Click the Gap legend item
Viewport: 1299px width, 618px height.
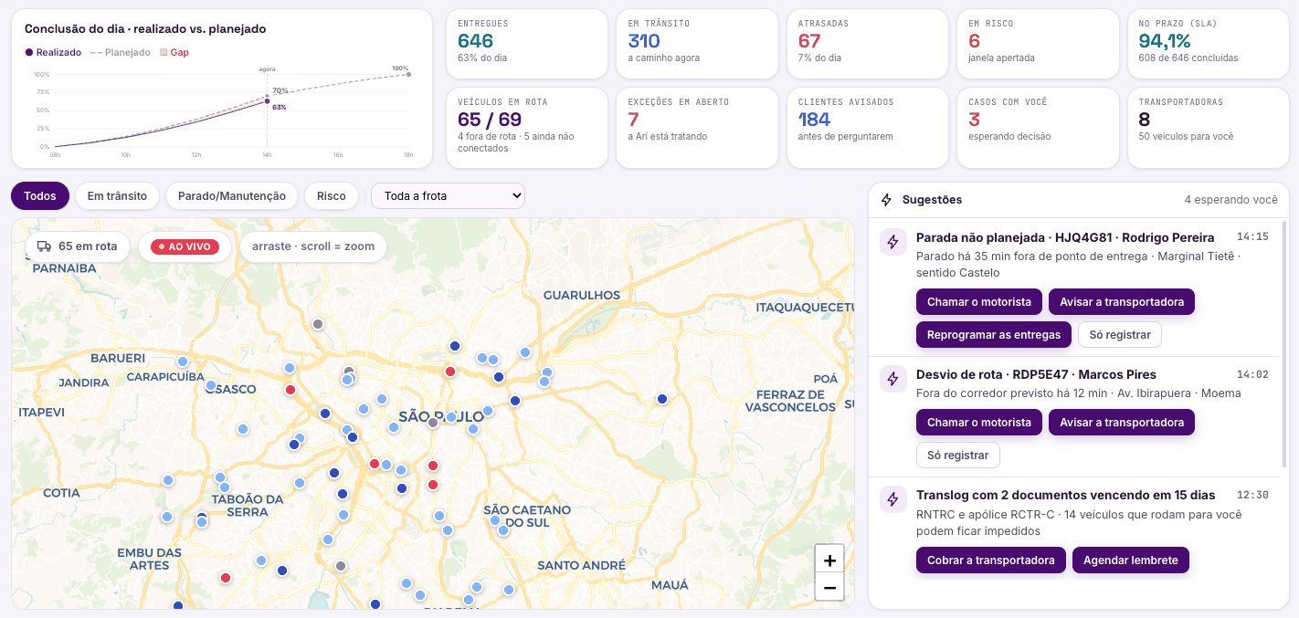(x=174, y=53)
